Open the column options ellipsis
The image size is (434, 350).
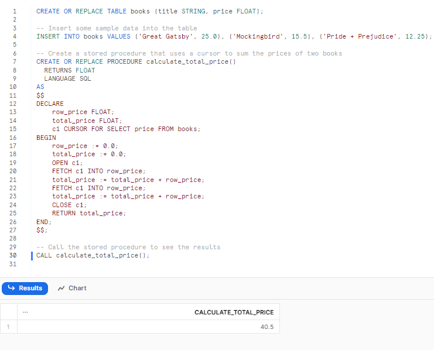tap(25, 312)
